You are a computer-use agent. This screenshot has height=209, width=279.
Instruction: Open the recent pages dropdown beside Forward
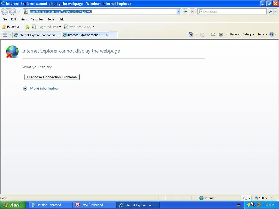click(18, 12)
